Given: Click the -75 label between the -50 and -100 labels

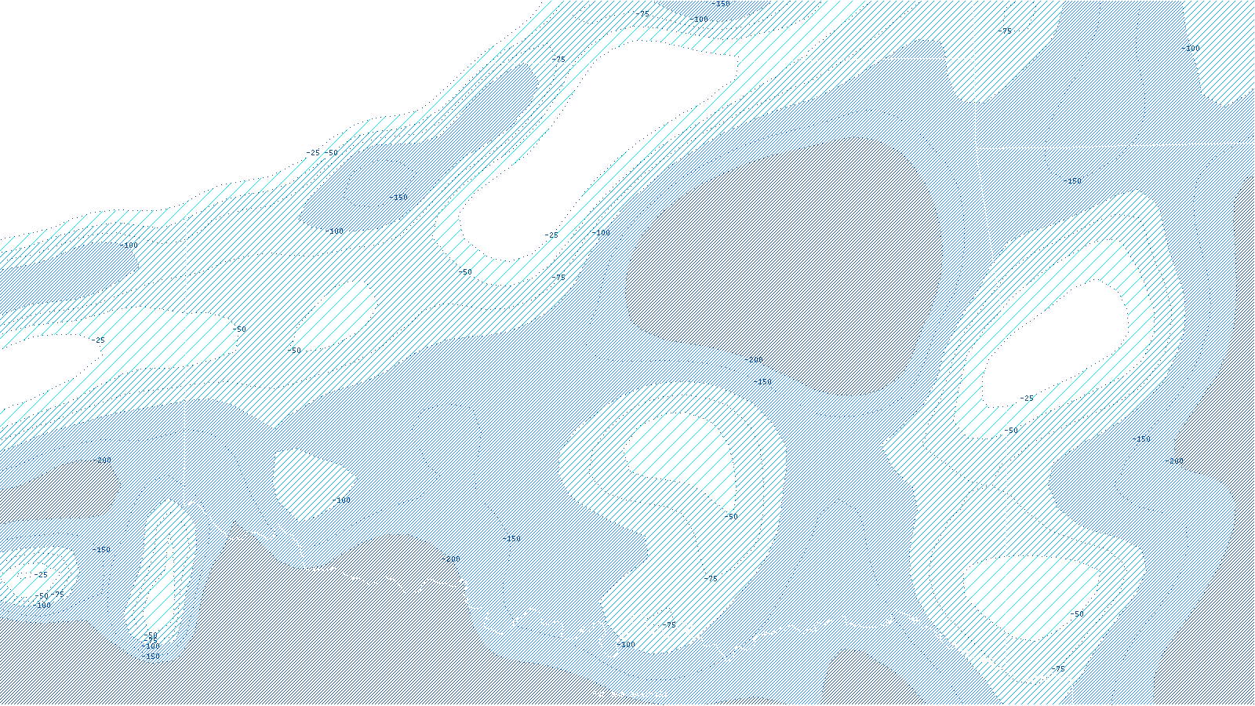Looking at the screenshot, I should pyautogui.click(x=150, y=640).
